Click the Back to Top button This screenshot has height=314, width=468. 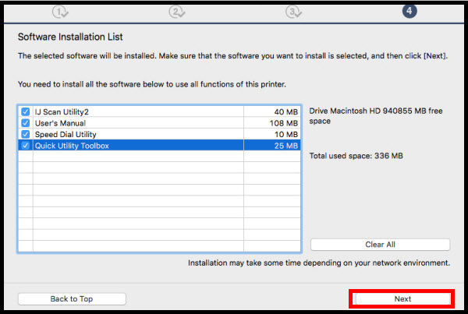72,298
